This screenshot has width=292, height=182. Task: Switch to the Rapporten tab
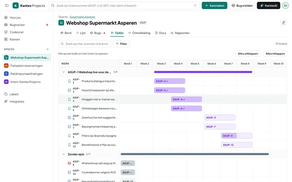(180, 33)
